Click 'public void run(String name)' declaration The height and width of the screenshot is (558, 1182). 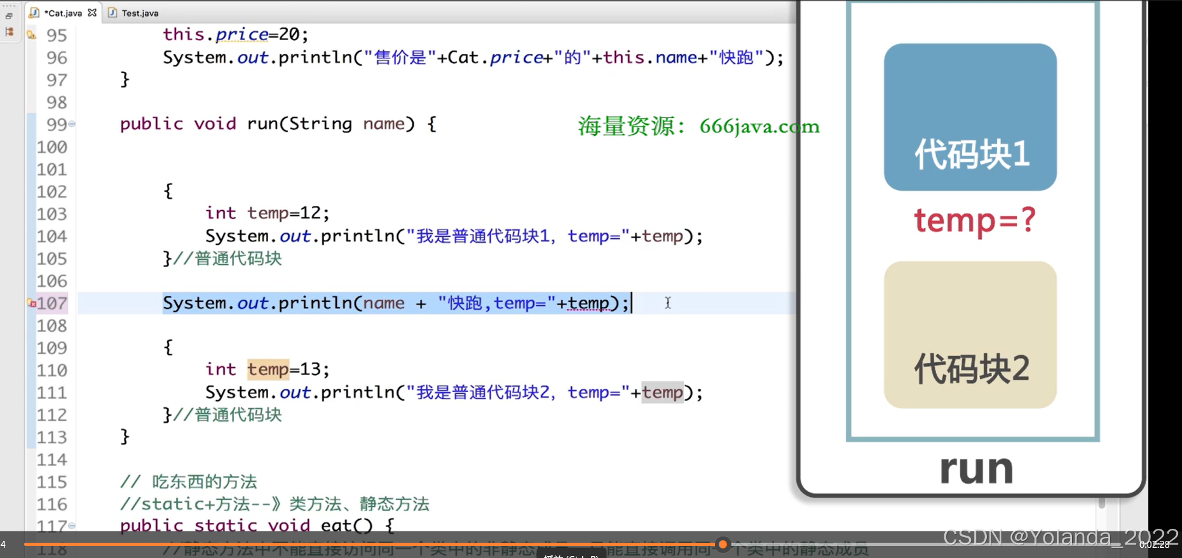tap(267, 124)
